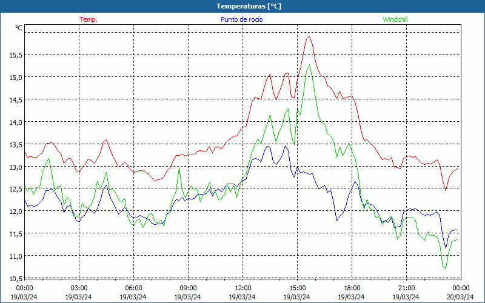The image size is (485, 303).
Task: Click the 11,5 y-axis value
Action: (16, 234)
